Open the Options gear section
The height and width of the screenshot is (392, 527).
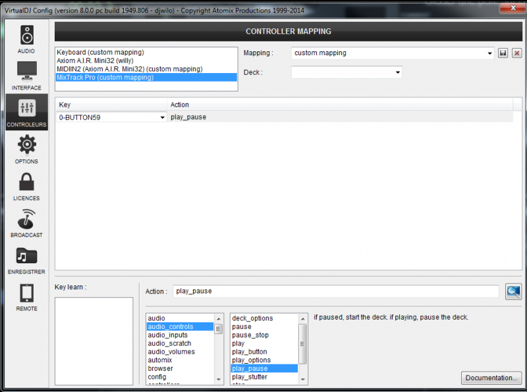(x=26, y=149)
